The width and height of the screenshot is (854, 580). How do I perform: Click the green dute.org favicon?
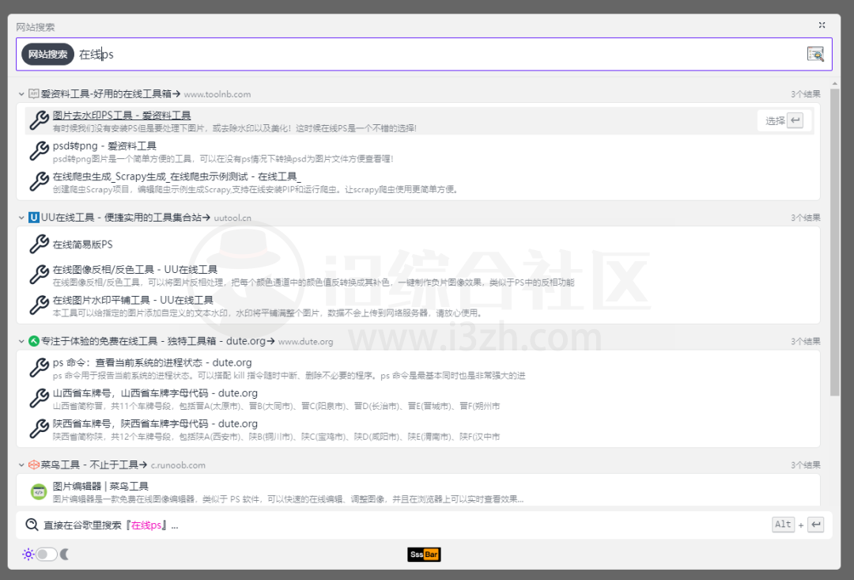click(34, 341)
